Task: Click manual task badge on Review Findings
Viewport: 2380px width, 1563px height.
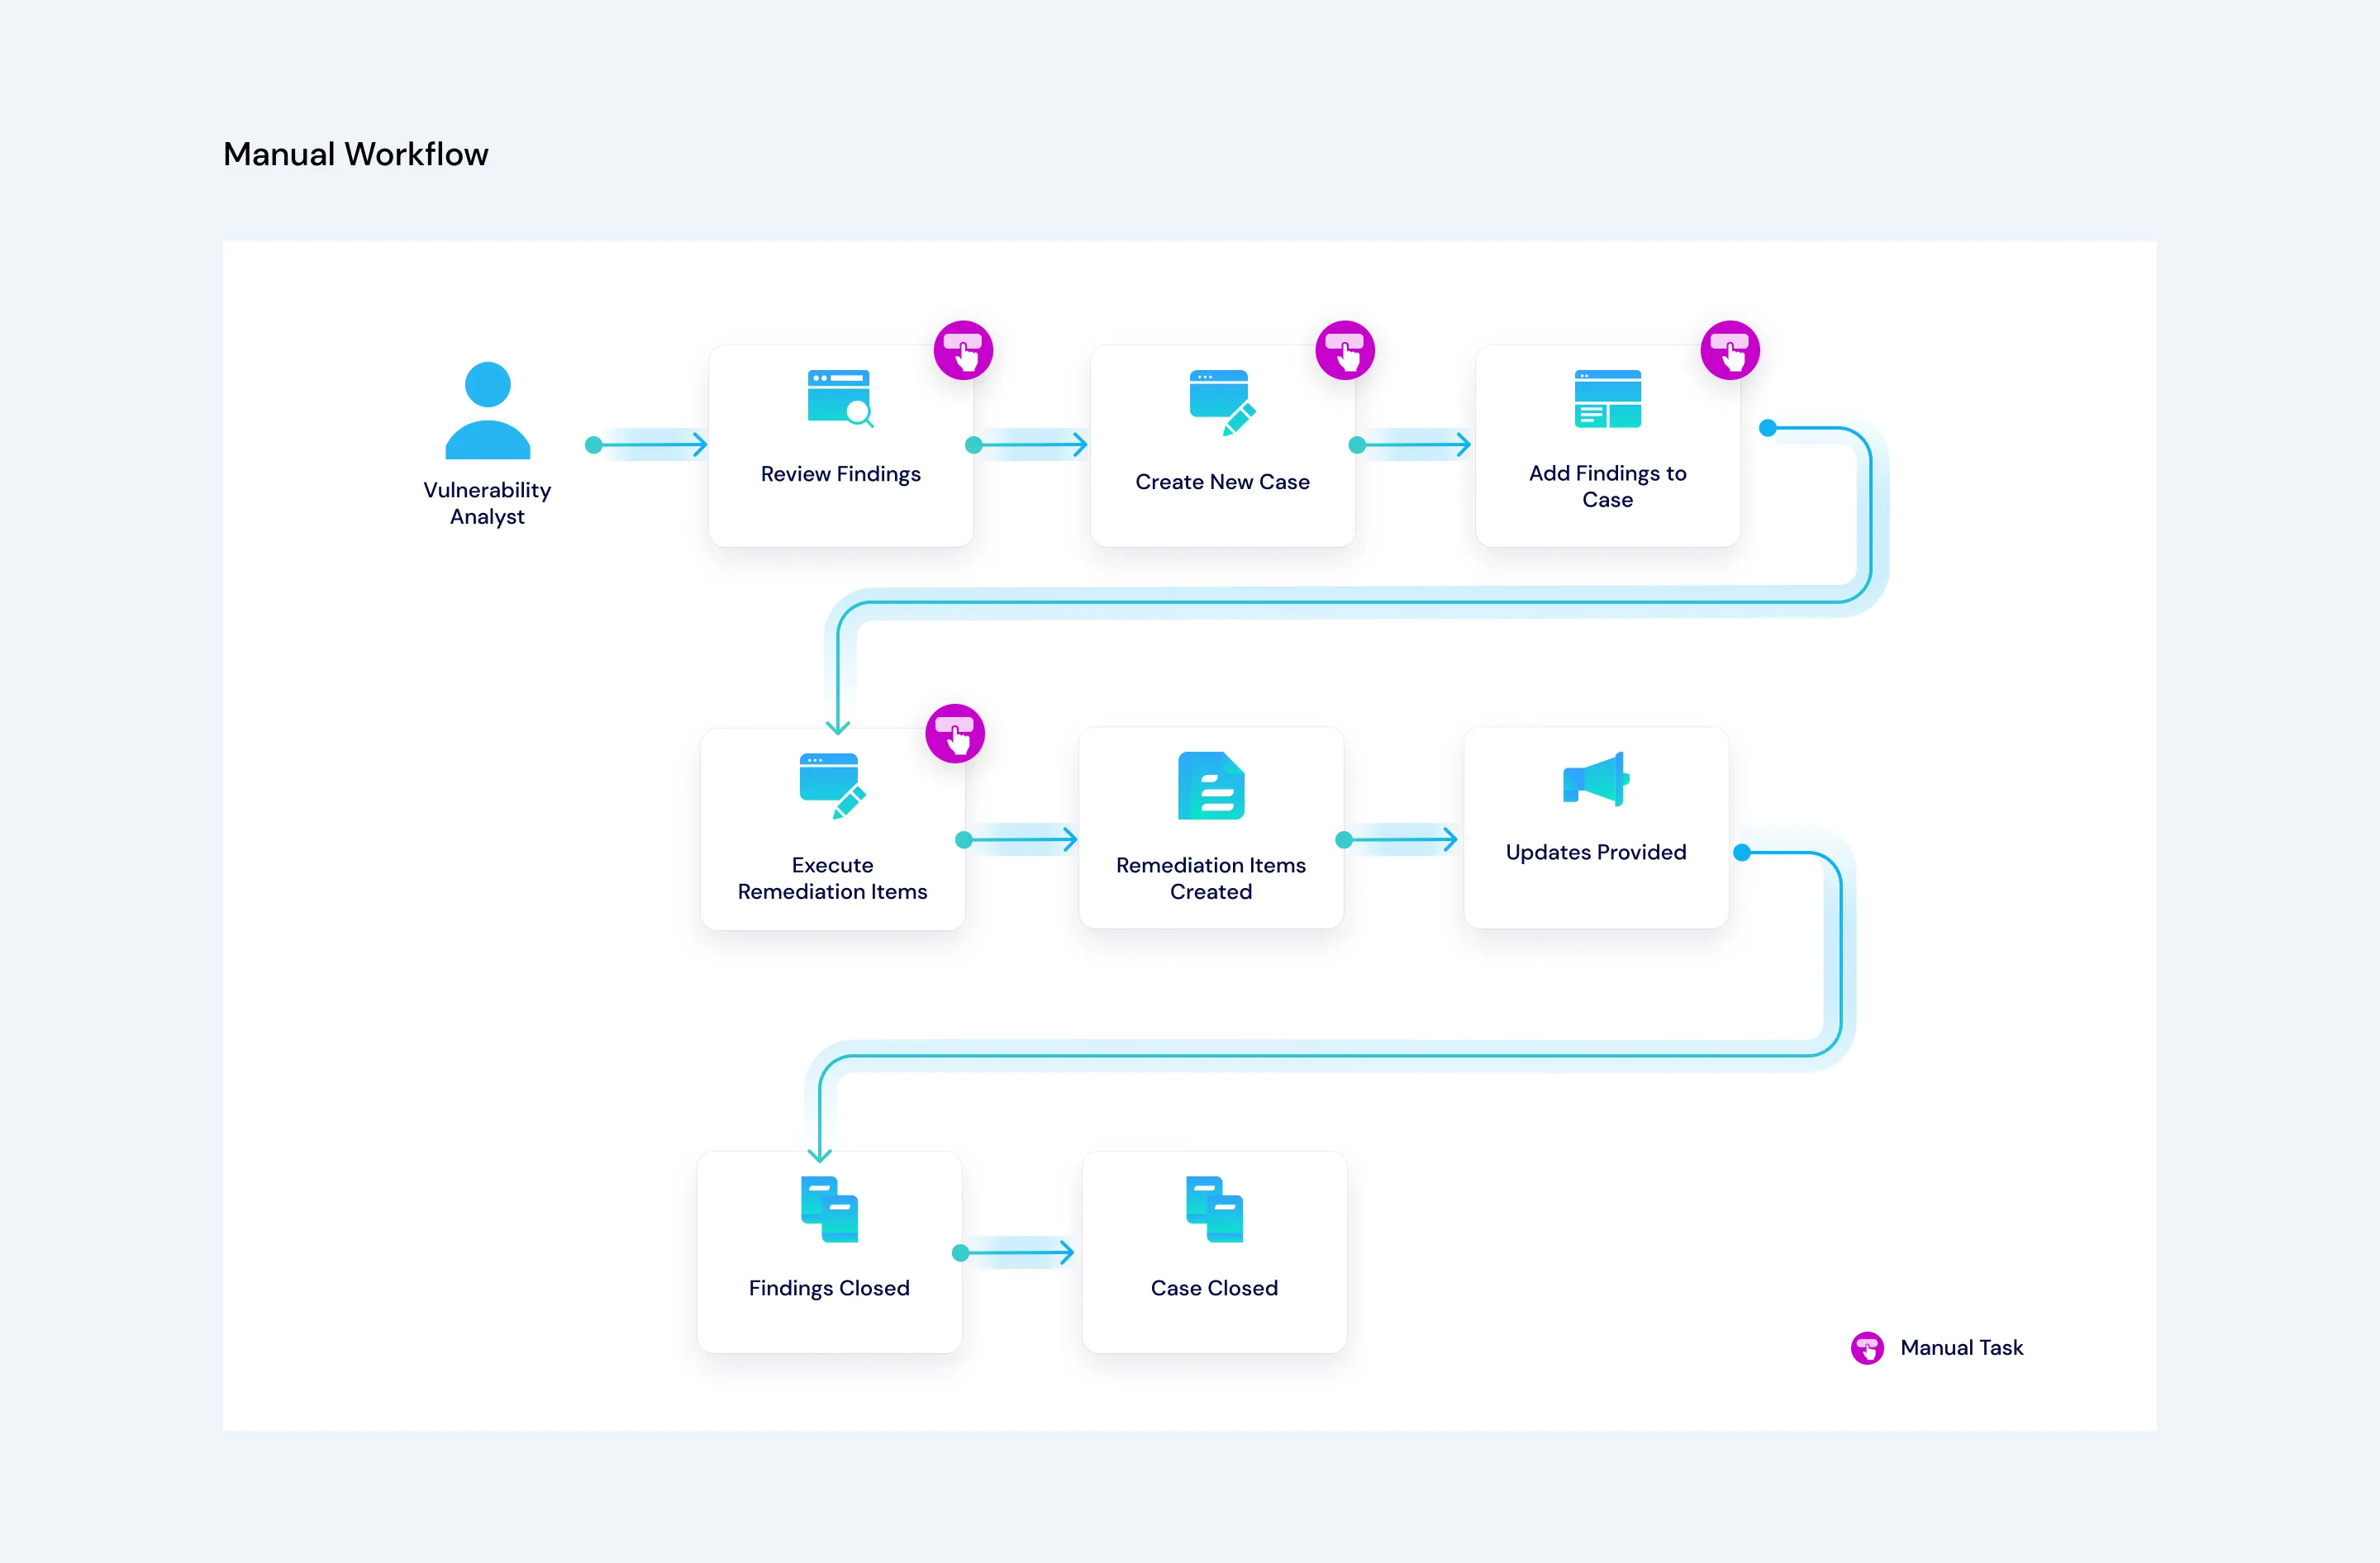Action: [963, 351]
